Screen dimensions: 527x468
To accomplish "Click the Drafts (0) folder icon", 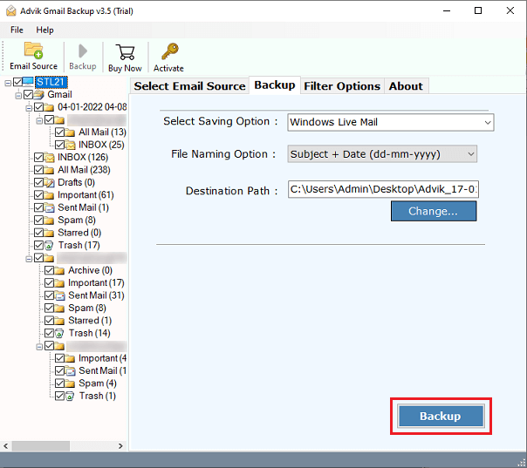I will pos(49,182).
